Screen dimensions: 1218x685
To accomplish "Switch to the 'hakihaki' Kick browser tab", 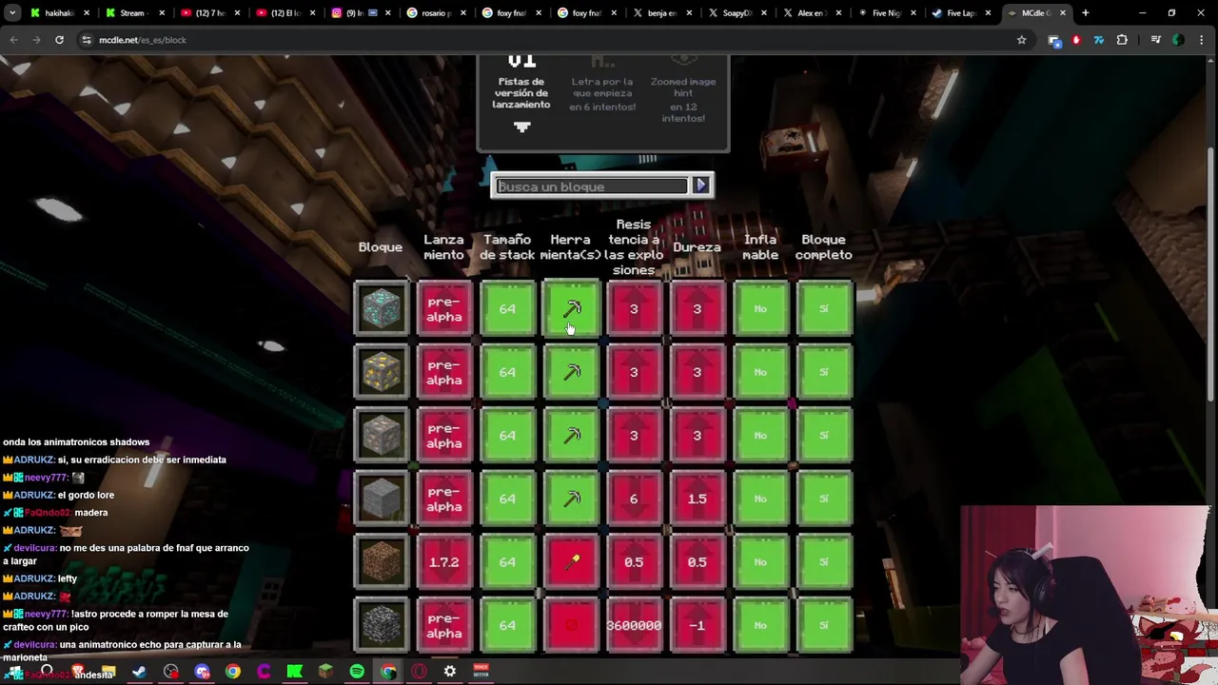I will tap(58, 13).
